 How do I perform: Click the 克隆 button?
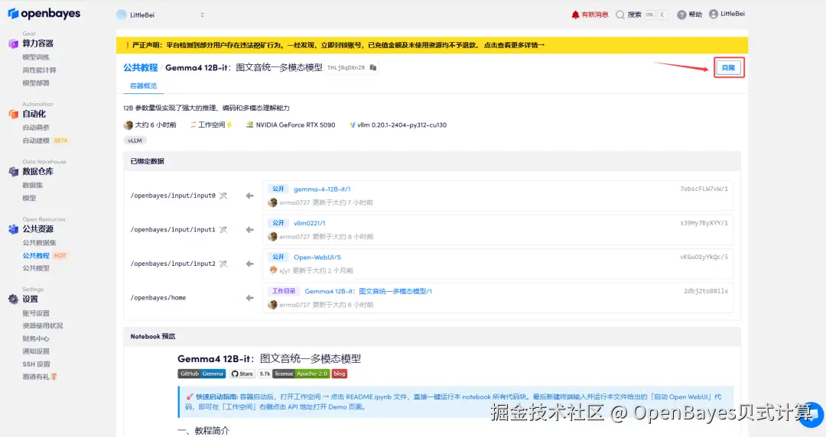click(729, 68)
